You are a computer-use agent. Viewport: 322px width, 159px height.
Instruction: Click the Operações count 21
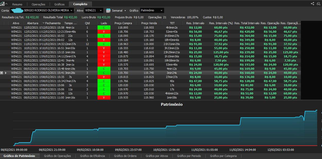coord(165,17)
